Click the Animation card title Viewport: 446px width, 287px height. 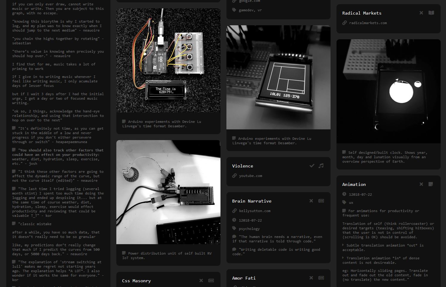pyautogui.click(x=354, y=184)
